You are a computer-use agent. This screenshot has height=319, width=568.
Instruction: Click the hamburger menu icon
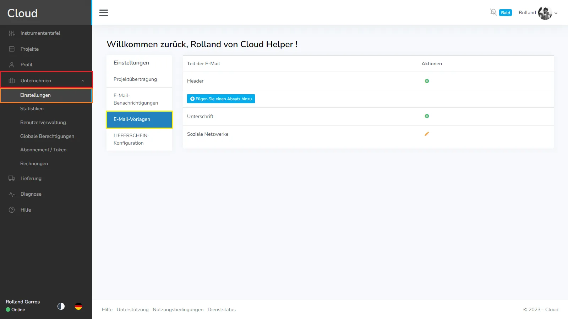click(104, 13)
